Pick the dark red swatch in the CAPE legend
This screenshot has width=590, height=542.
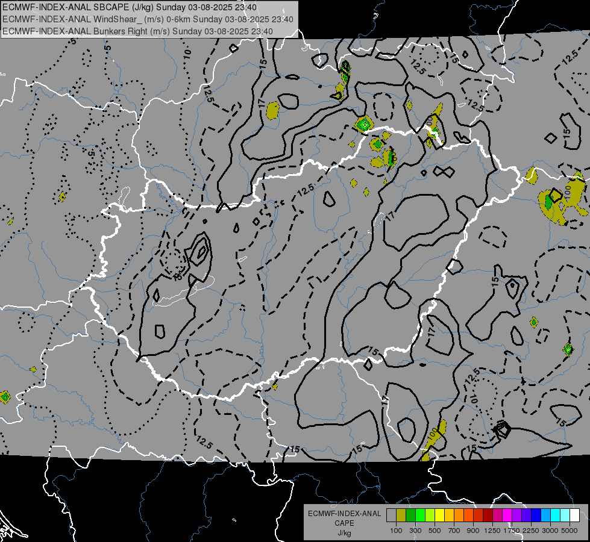coord(488,515)
